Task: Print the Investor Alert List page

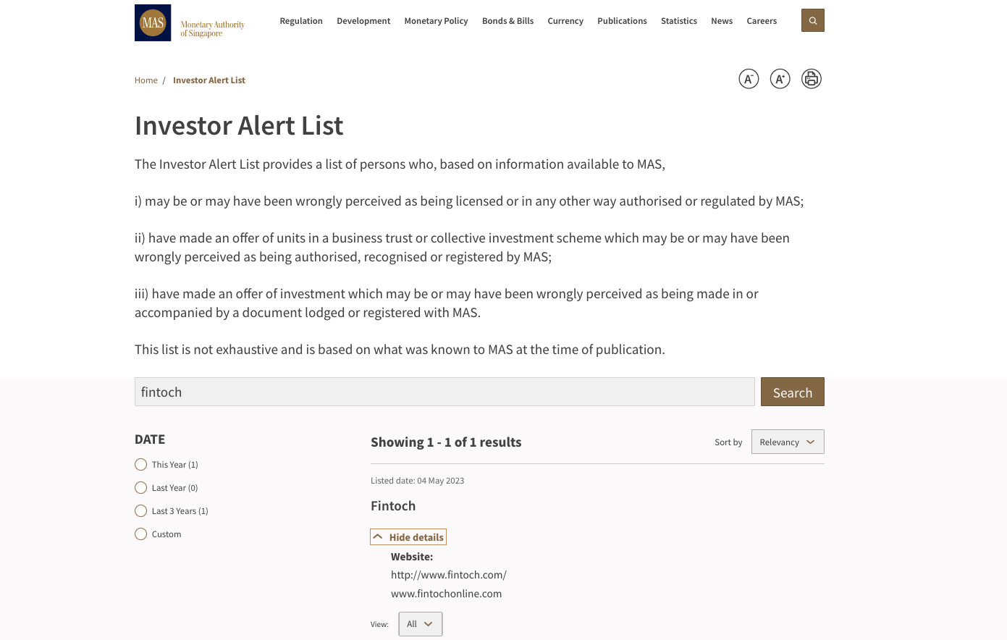Action: tap(811, 79)
